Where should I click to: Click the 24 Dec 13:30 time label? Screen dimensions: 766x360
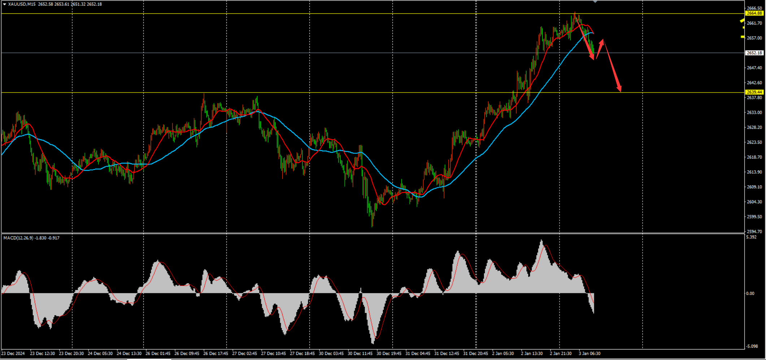129,354
